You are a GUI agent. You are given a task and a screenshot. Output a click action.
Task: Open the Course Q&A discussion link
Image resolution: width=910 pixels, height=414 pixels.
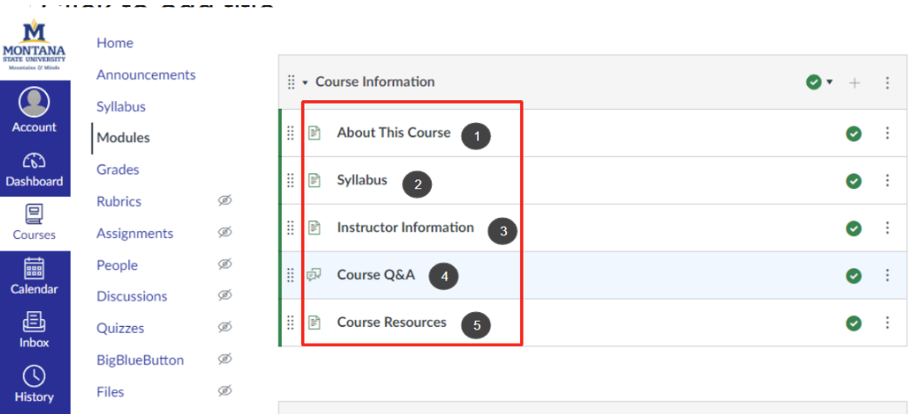(376, 275)
